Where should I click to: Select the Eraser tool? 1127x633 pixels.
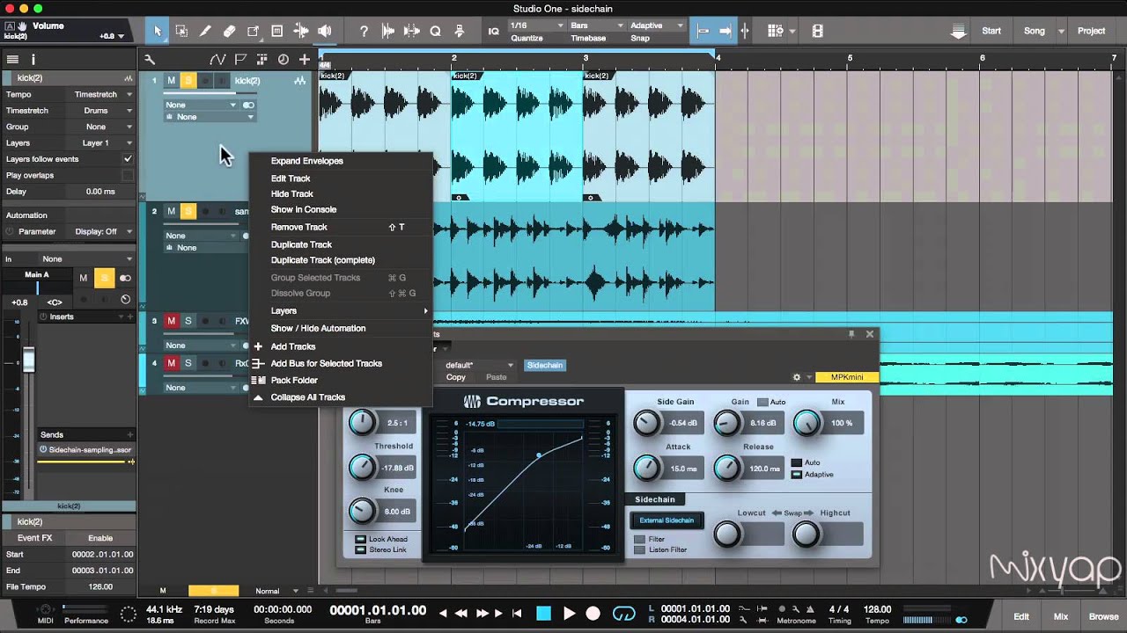tap(229, 31)
